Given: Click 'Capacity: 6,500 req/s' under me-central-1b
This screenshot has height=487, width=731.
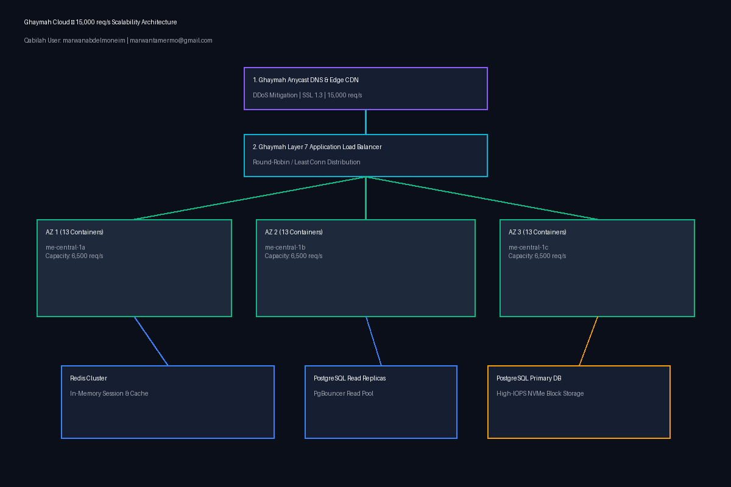Looking at the screenshot, I should (294, 256).
